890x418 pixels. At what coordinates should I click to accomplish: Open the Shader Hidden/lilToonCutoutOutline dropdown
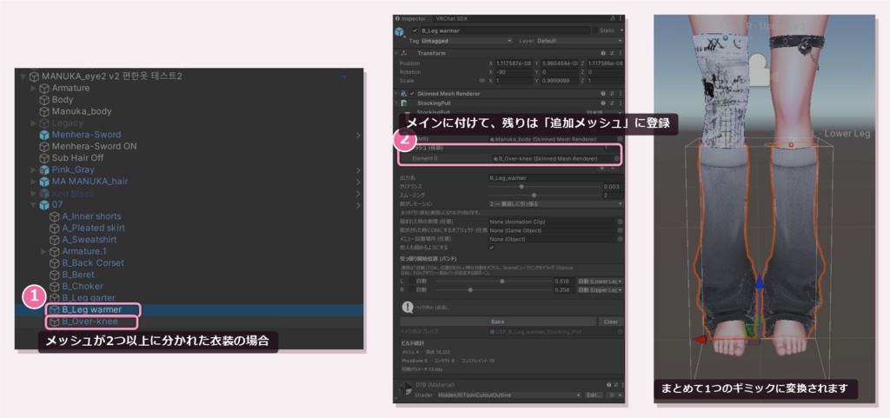(509, 395)
